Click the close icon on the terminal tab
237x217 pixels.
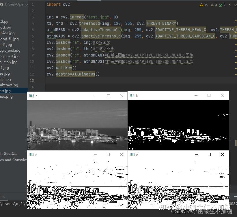(x=3, y=197)
